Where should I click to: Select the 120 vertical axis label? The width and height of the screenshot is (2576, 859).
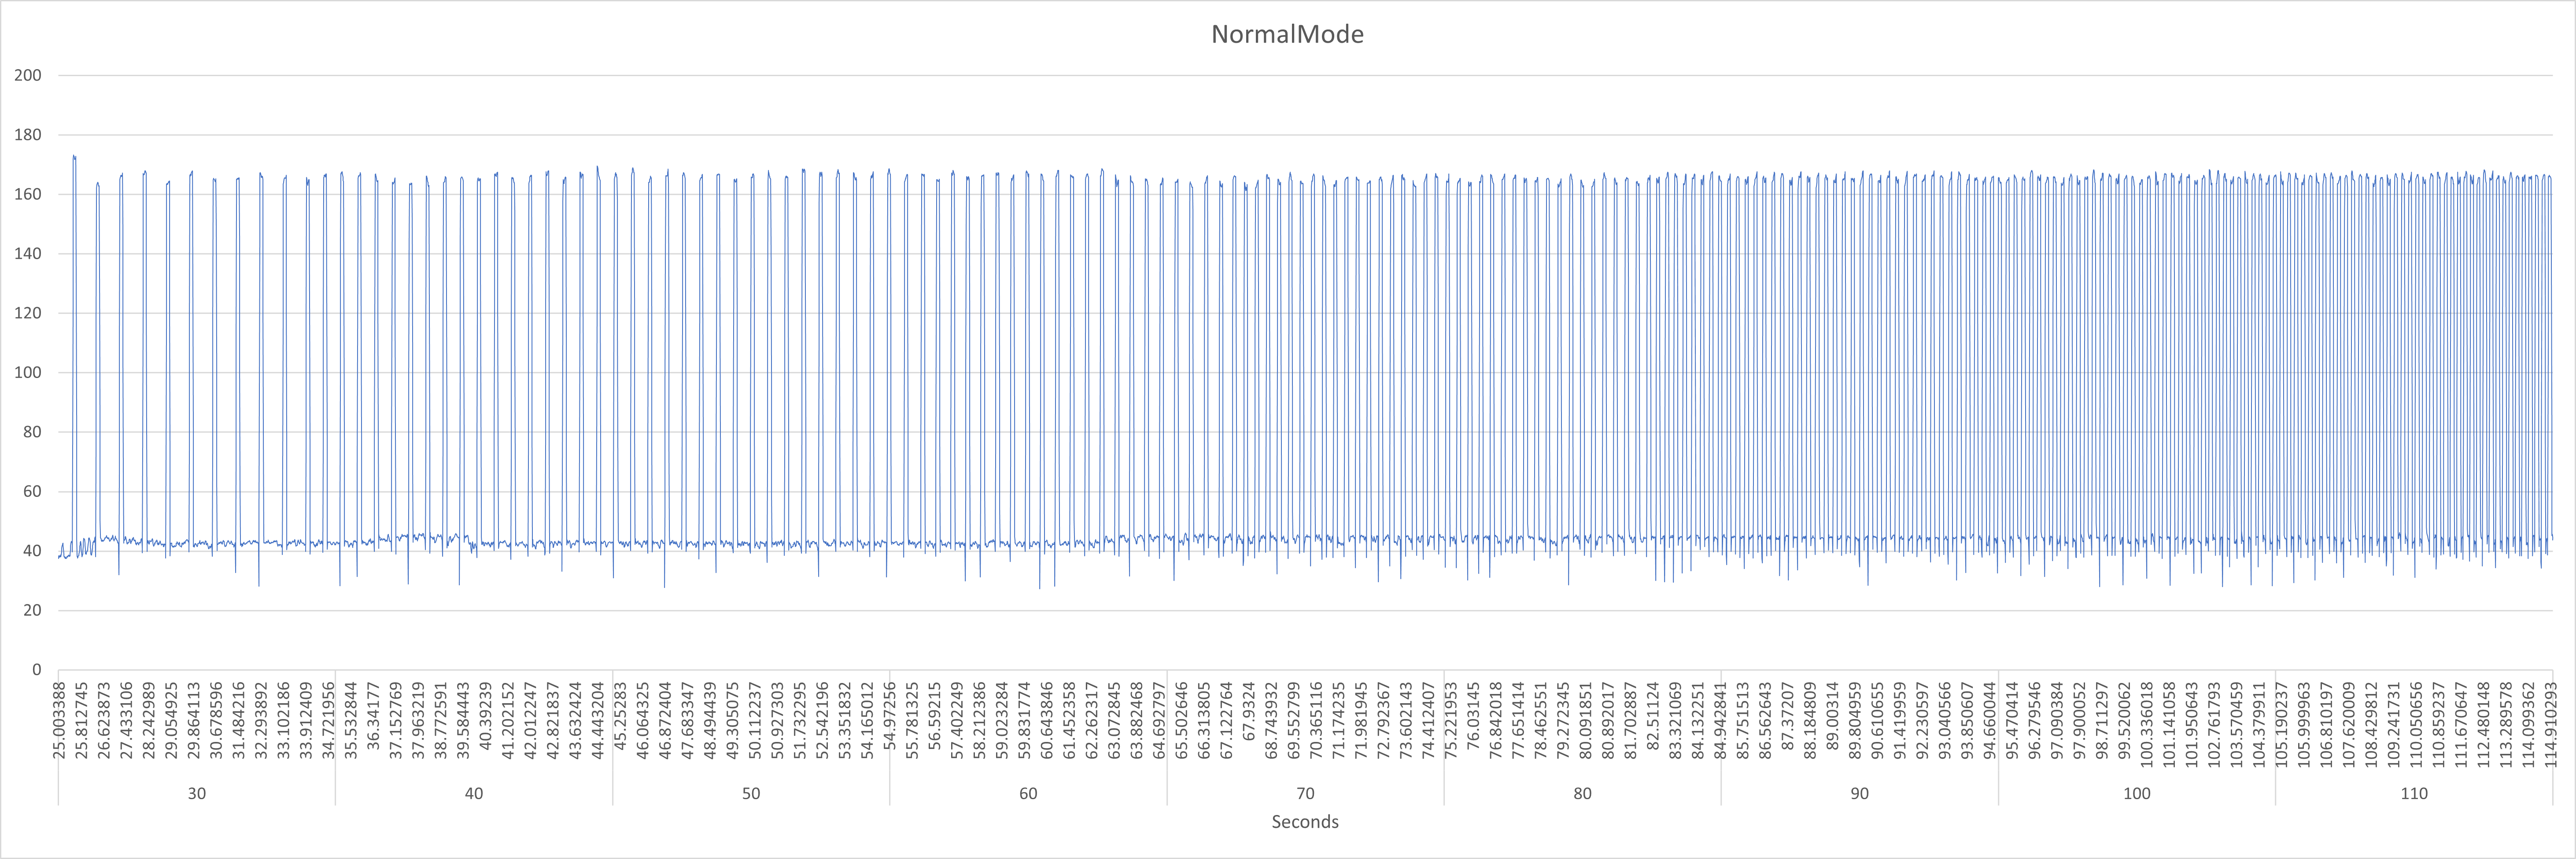pyautogui.click(x=29, y=314)
